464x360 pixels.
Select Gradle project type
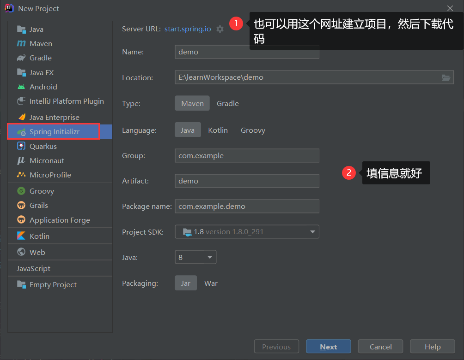[x=227, y=103]
